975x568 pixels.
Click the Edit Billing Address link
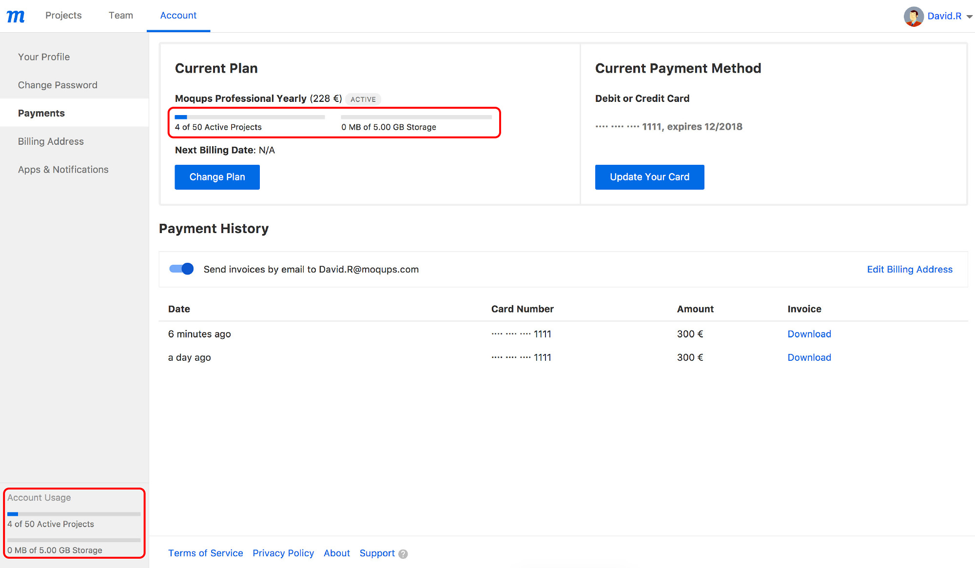pos(909,270)
